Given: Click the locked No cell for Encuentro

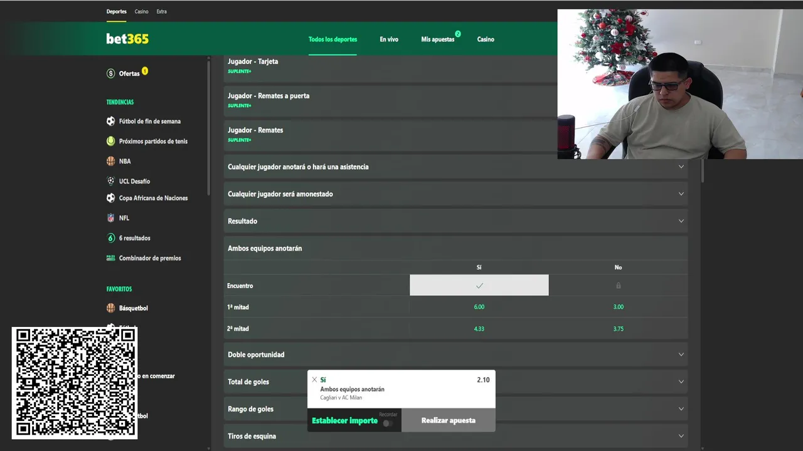Looking at the screenshot, I should click(618, 286).
